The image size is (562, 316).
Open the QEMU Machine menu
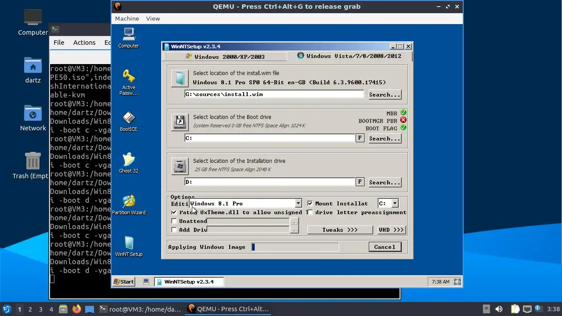point(127,18)
